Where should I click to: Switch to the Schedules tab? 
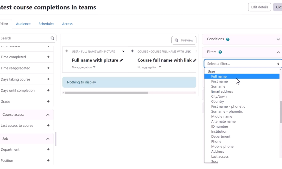pos(46,24)
